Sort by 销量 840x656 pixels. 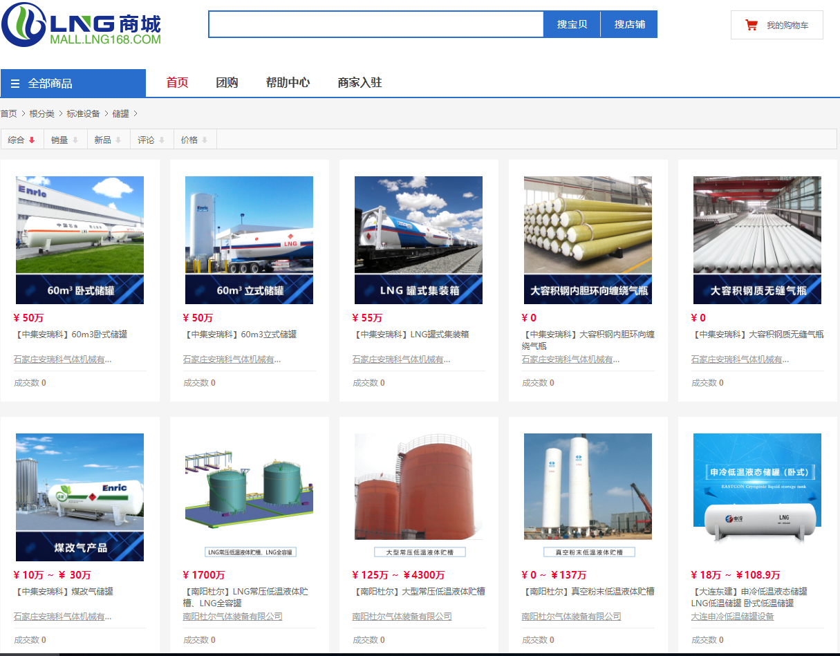(x=66, y=140)
